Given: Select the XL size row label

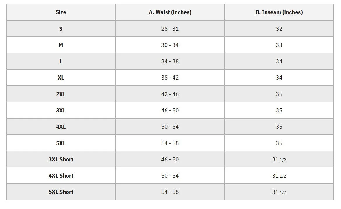Looking at the screenshot, I should click(x=61, y=78).
